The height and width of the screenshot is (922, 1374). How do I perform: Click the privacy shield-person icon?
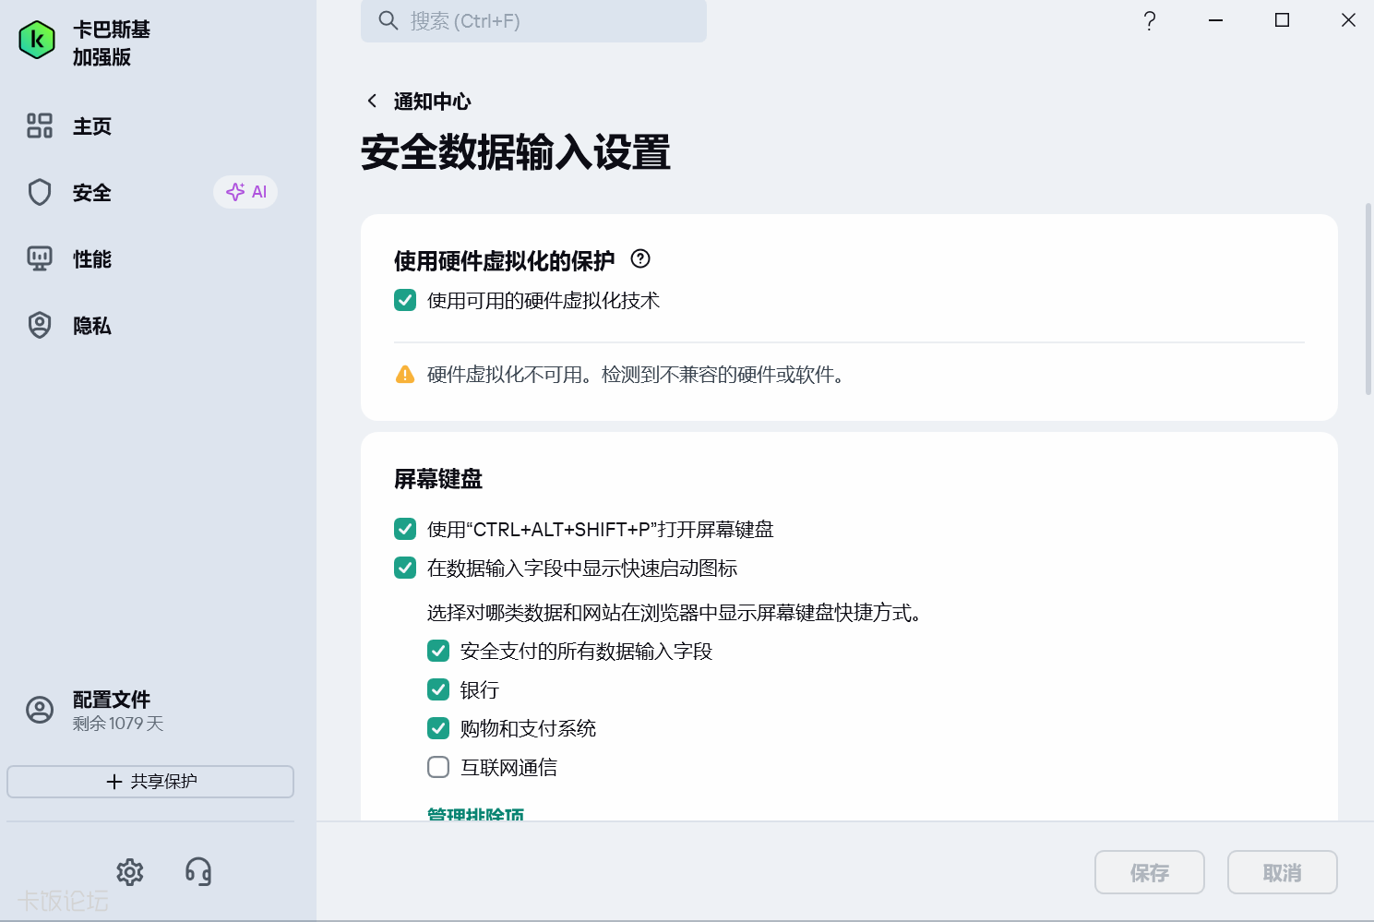[x=40, y=325]
